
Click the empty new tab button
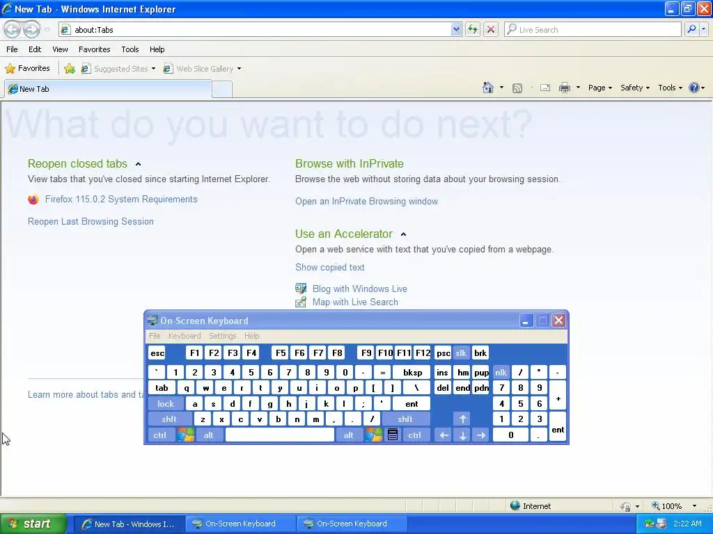[222, 89]
